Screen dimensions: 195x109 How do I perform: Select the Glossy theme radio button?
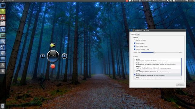(x=135, y=74)
